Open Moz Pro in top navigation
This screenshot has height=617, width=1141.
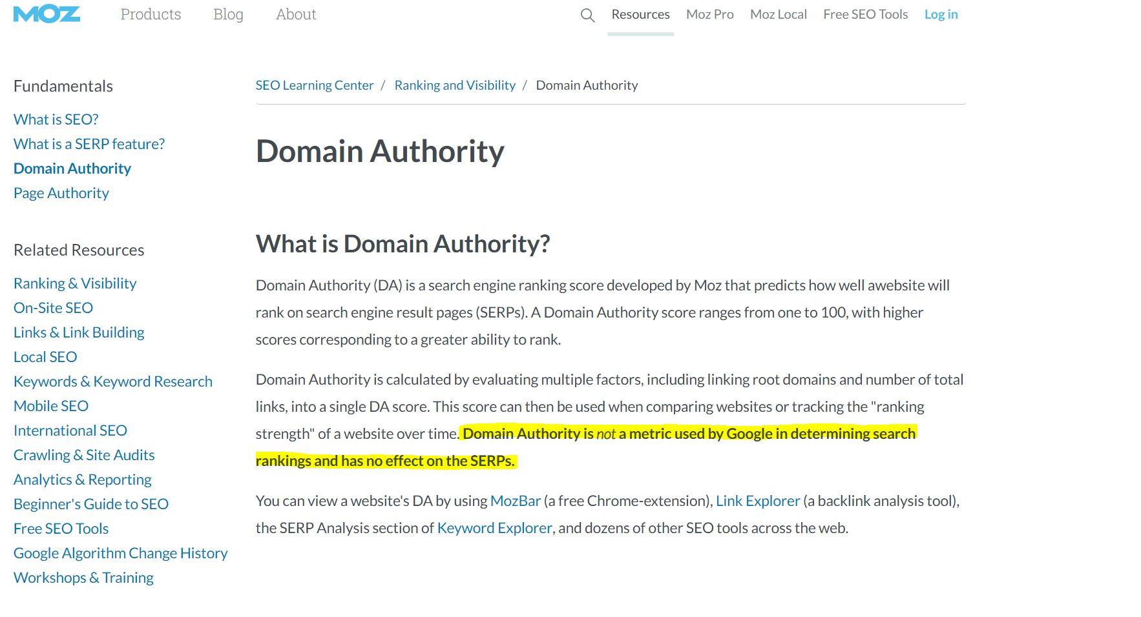[x=709, y=14]
